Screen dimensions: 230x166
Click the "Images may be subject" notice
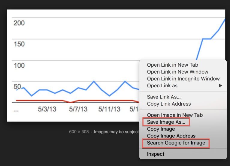116,132
